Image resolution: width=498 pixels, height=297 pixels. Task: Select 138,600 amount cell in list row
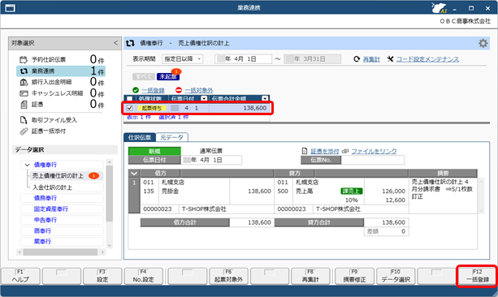[x=240, y=108]
